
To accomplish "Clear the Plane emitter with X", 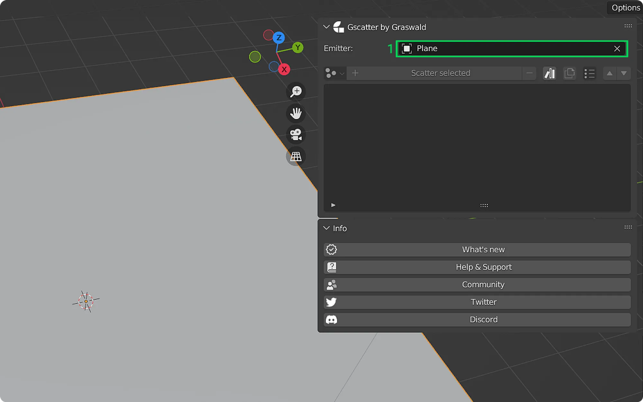I will [x=617, y=49].
